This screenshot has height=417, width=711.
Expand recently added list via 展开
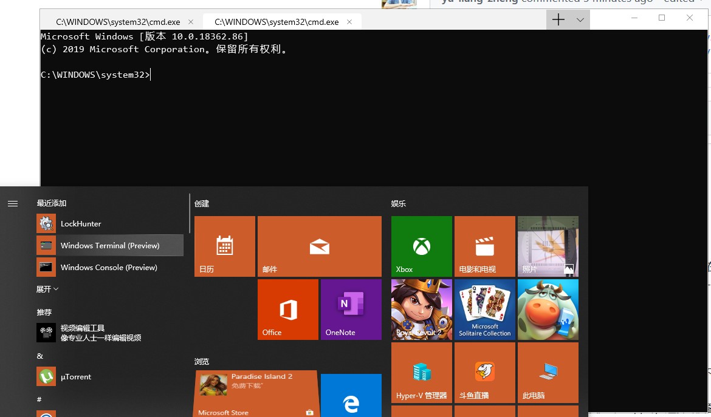47,289
